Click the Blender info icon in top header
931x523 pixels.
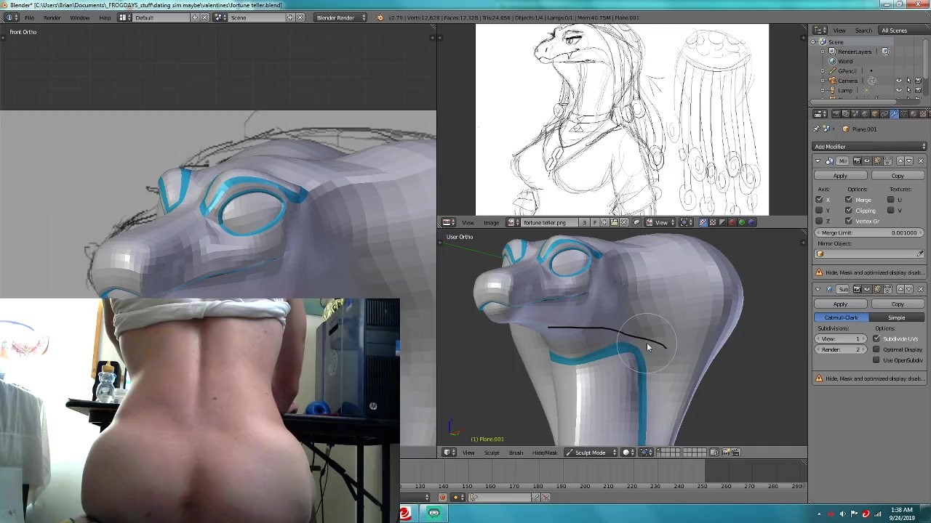(10, 17)
